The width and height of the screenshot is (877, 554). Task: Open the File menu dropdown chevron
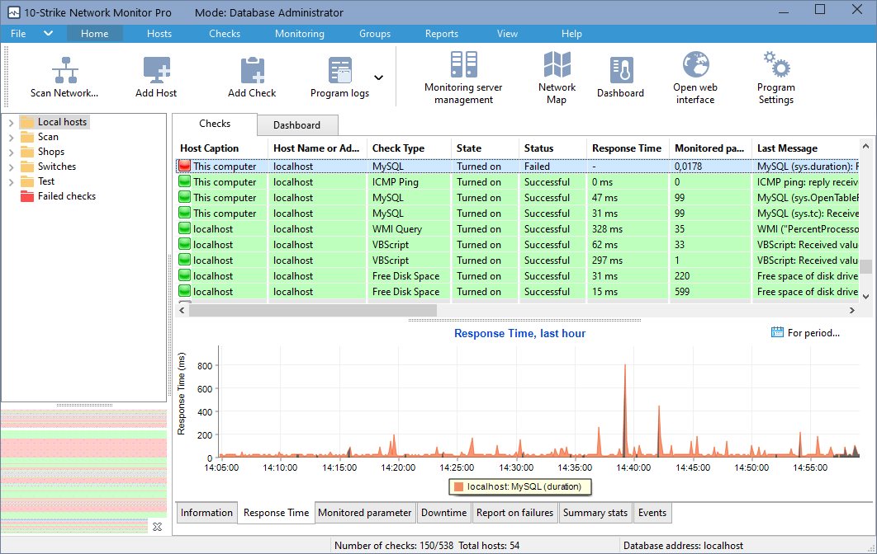(49, 33)
